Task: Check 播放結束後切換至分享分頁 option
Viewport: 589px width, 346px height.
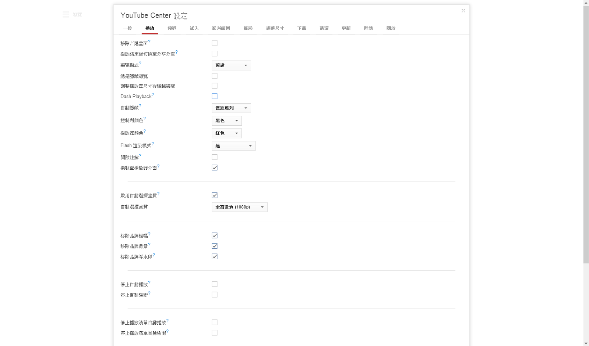Action: [x=215, y=54]
